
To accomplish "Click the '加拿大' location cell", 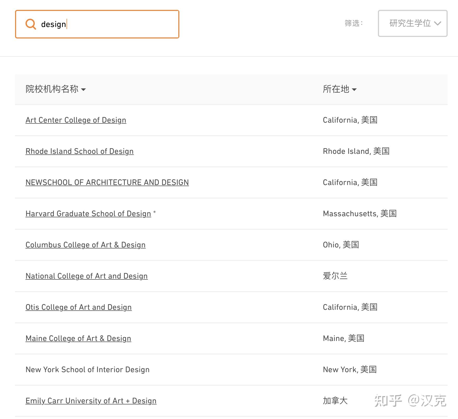I will coord(335,401).
